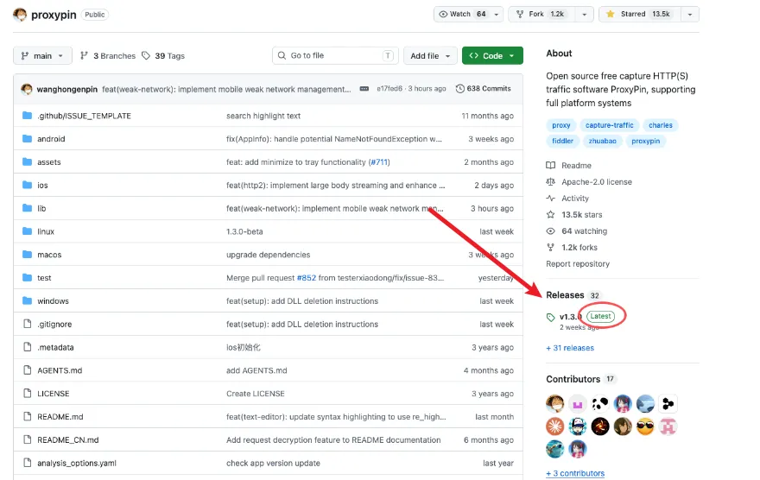Open the .github/ISSUE_TEMPLATE folder
Image resolution: width=760 pixels, height=480 pixels.
click(x=84, y=116)
